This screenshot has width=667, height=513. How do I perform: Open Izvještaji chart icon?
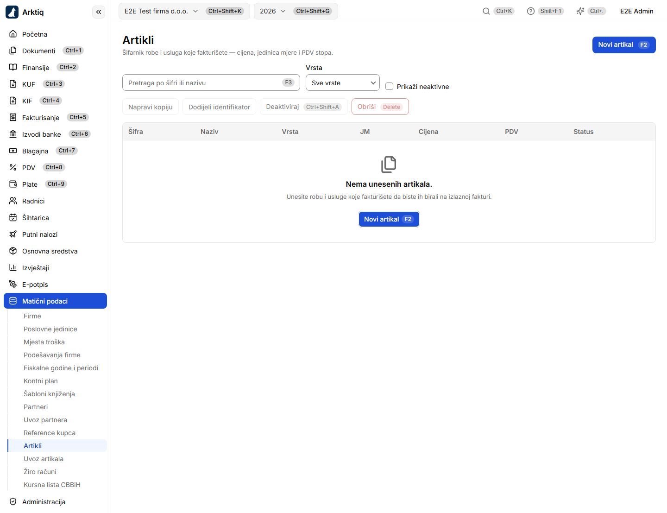point(13,267)
